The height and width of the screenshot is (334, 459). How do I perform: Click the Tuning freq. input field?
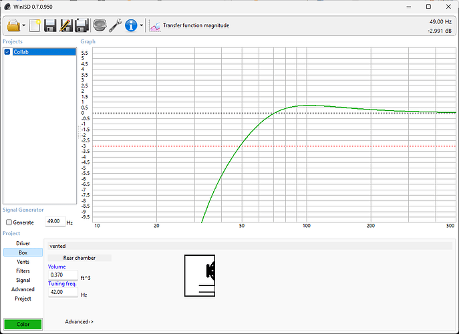[62, 292]
